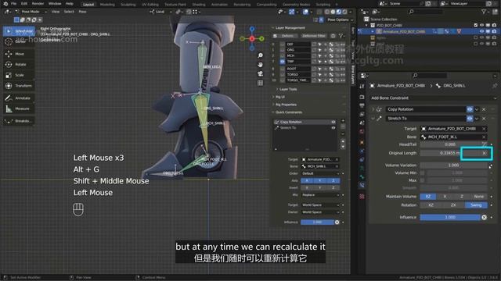Viewport: 501px width, 281px height.
Task: Add quick constraint with plus button
Action: tap(343, 121)
